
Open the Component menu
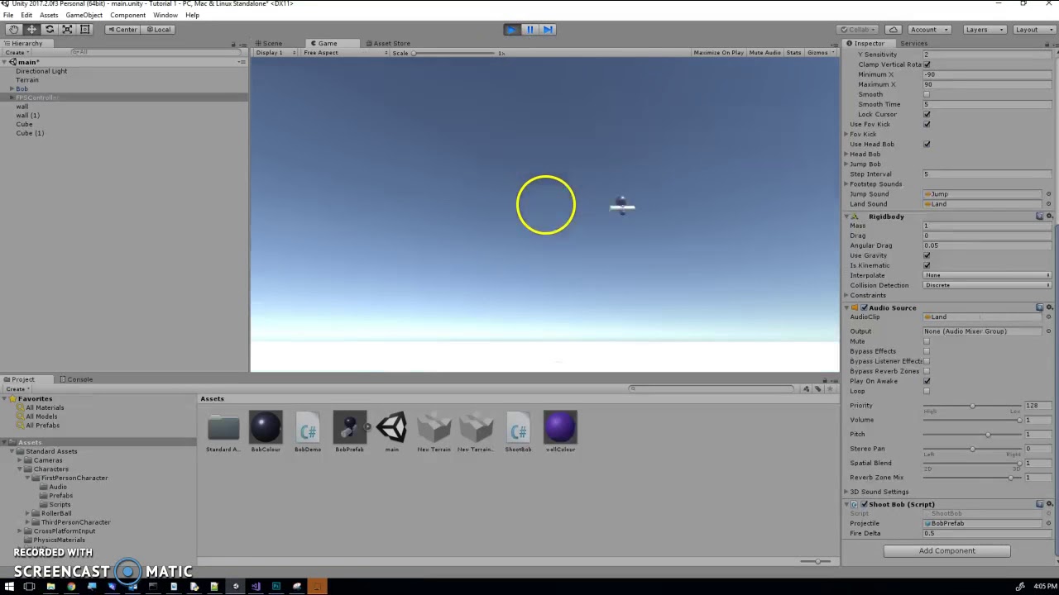[127, 15]
